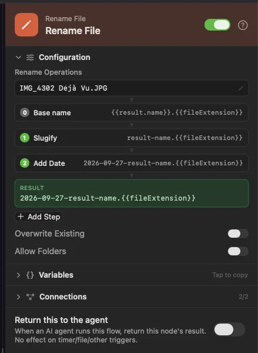Click the Base name template {{result.name}}.{{fileExtension}}
This screenshot has width=258, height=353.
point(177,112)
